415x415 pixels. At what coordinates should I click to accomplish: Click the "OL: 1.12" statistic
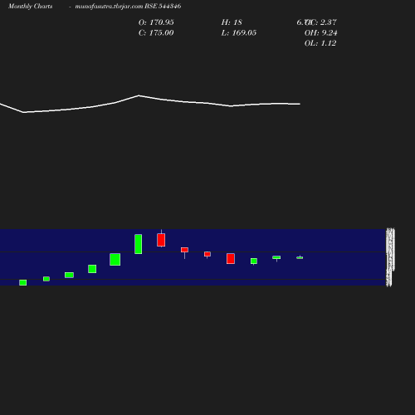(320, 43)
